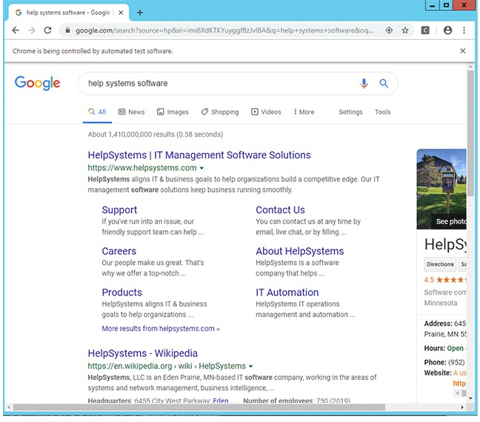Click the vertical page scrollbar thumb
Screen dimensions: 480x422
point(470,133)
